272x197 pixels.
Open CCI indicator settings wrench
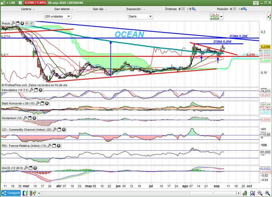click(x=54, y=129)
